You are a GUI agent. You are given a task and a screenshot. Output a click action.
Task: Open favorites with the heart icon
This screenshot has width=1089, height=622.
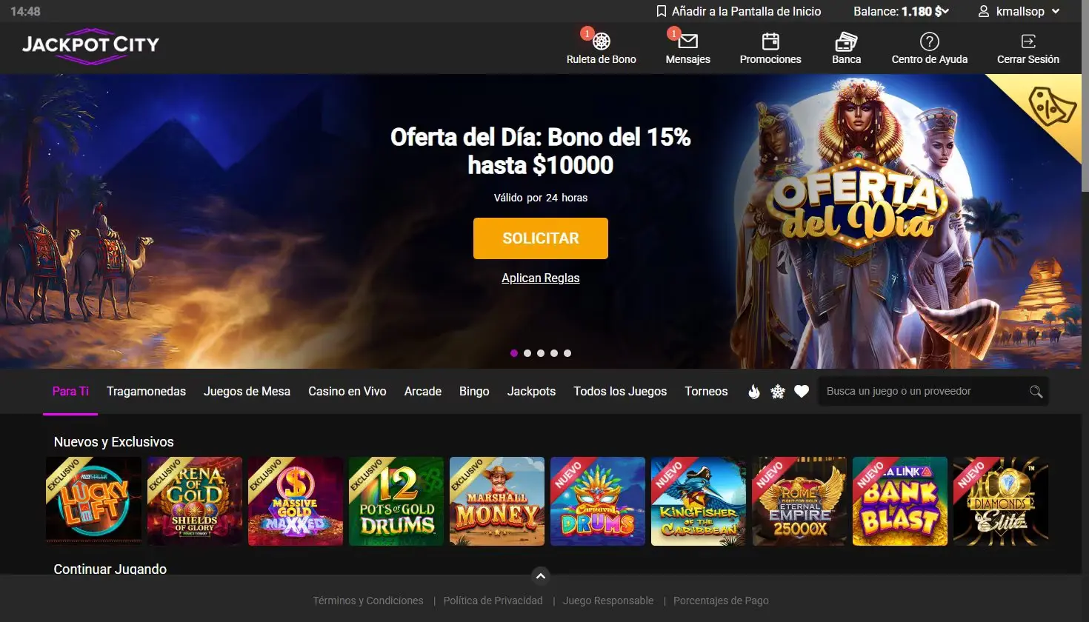802,392
